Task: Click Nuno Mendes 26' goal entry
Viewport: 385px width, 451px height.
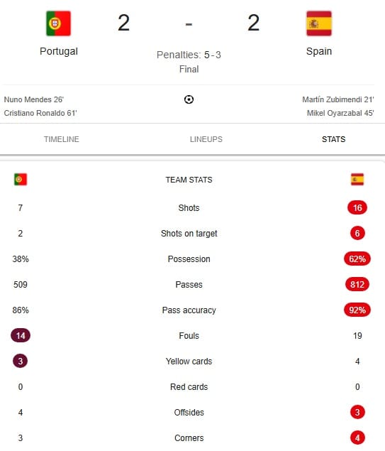Action: (34, 99)
